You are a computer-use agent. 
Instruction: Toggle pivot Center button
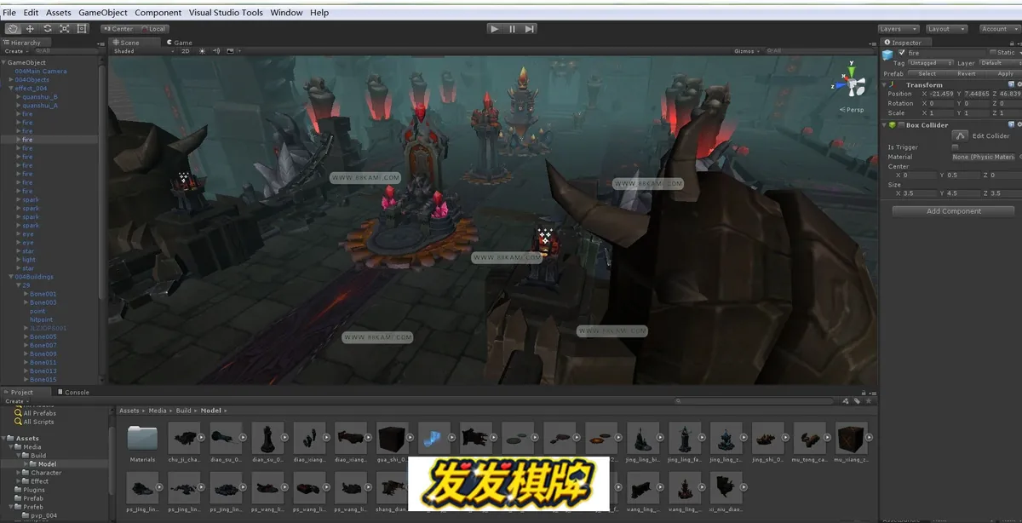(118, 29)
